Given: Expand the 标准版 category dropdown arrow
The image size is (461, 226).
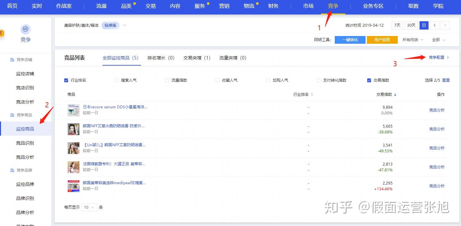Looking at the screenshot, I should [125, 25].
